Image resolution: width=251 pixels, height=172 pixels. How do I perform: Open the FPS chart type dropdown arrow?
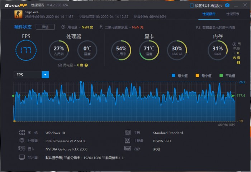[45, 75]
